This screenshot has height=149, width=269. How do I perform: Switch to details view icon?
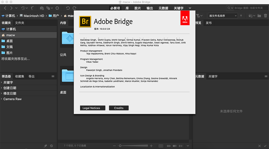coord(175,146)
